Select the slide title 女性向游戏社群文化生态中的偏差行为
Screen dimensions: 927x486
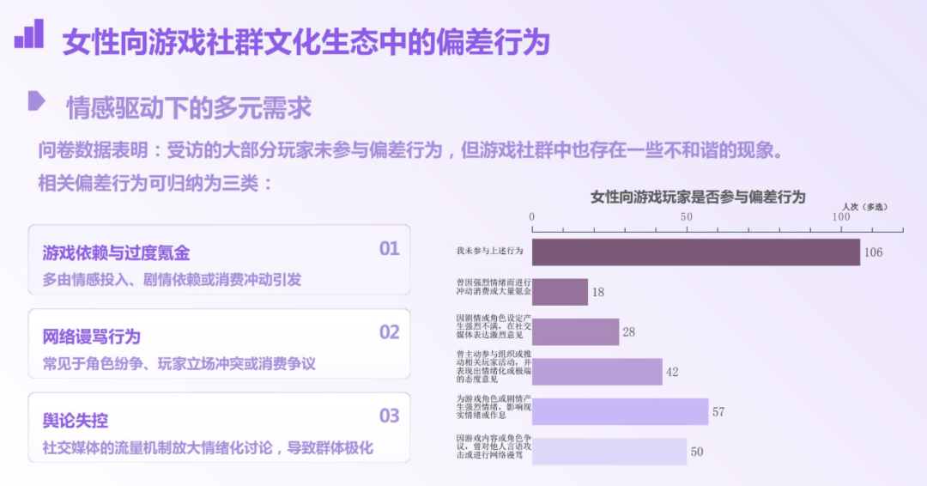click(306, 42)
